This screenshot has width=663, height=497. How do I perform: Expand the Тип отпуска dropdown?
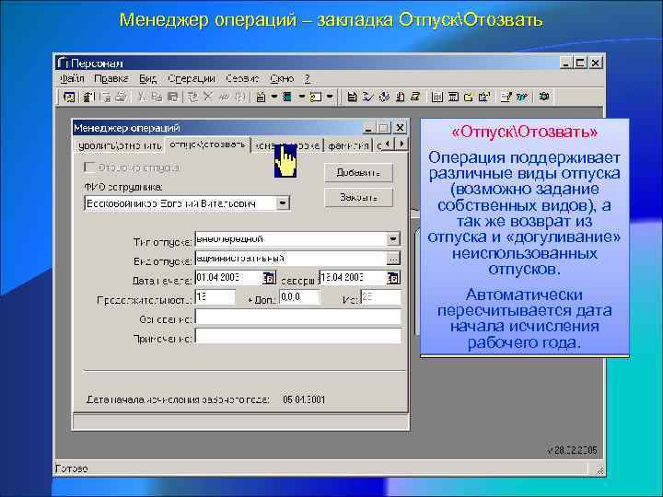click(x=393, y=239)
